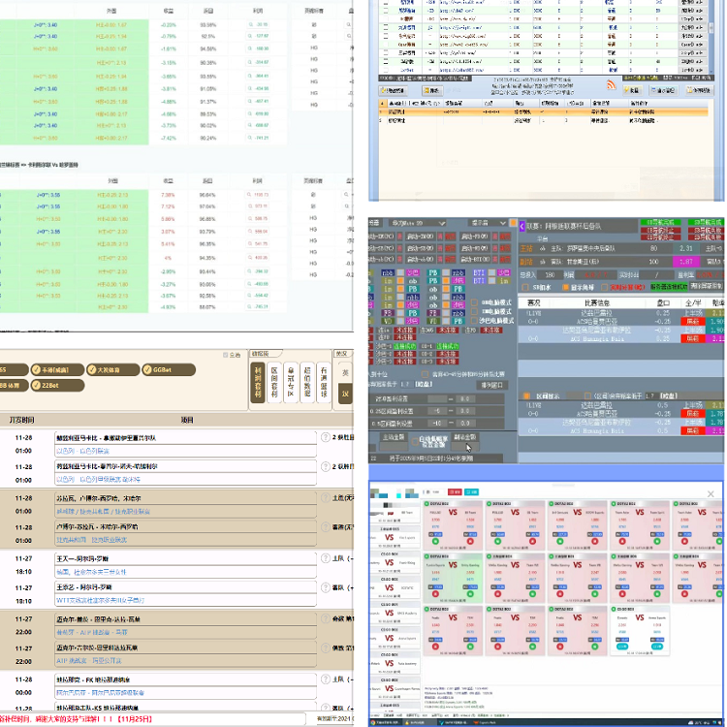The image size is (727, 727).
Task: Switch to the 利润套利 vertical tab
Action: click(258, 383)
